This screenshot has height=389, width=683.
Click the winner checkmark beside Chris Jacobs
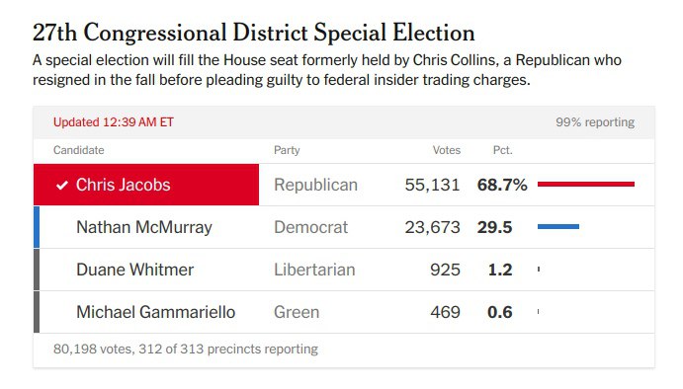click(62, 186)
